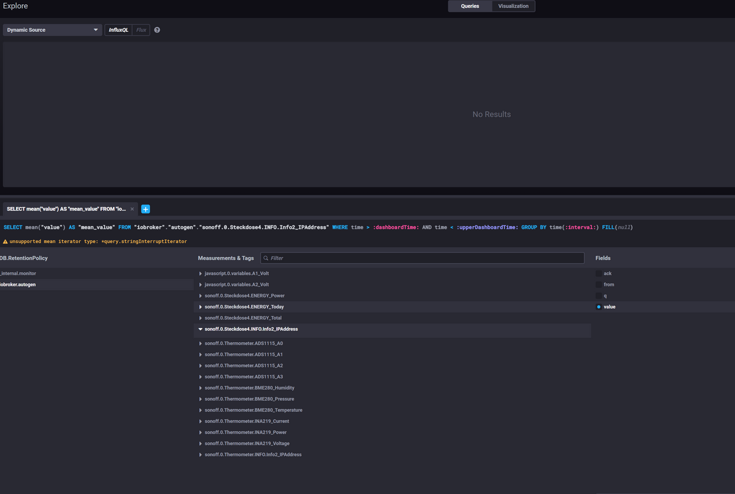735x494 pixels.
Task: Switch the query language to Flux
Action: (x=141, y=30)
